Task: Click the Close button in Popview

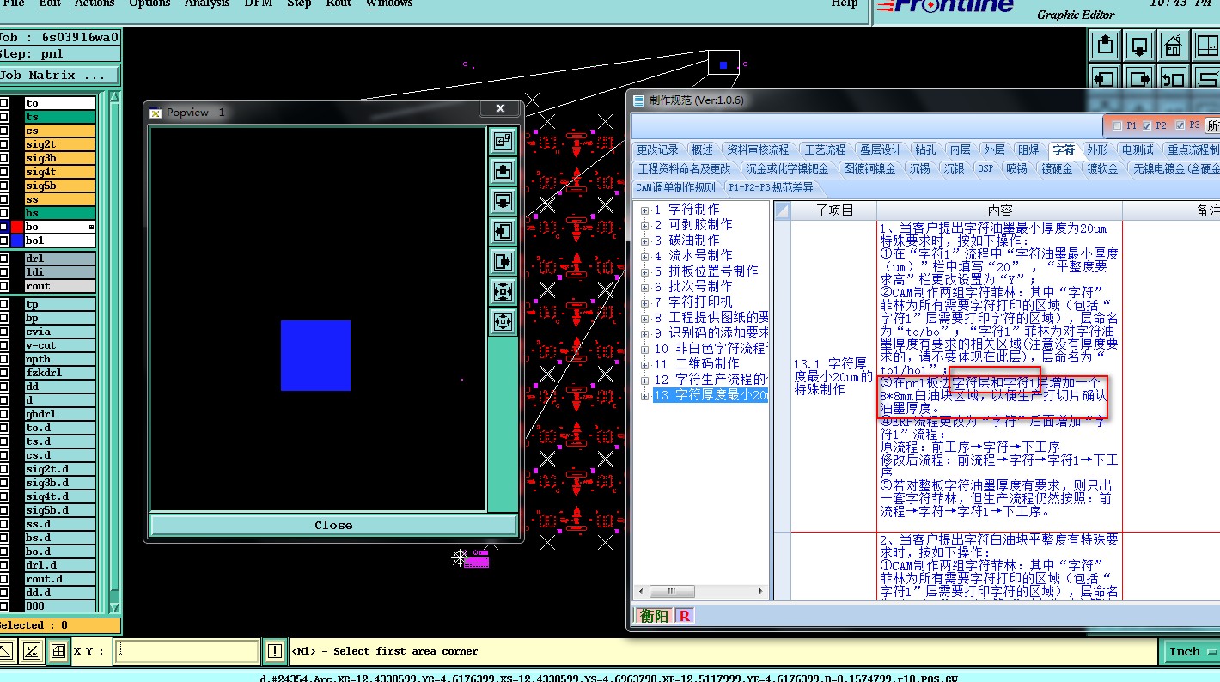Action: coord(333,525)
